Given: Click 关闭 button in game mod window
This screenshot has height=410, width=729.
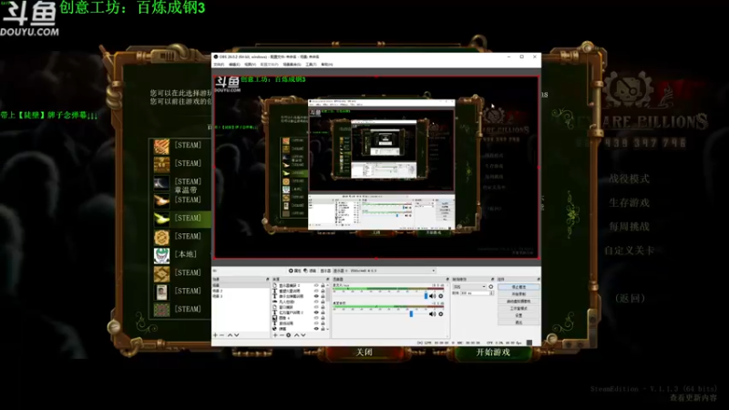Looking at the screenshot, I should pos(364,353).
